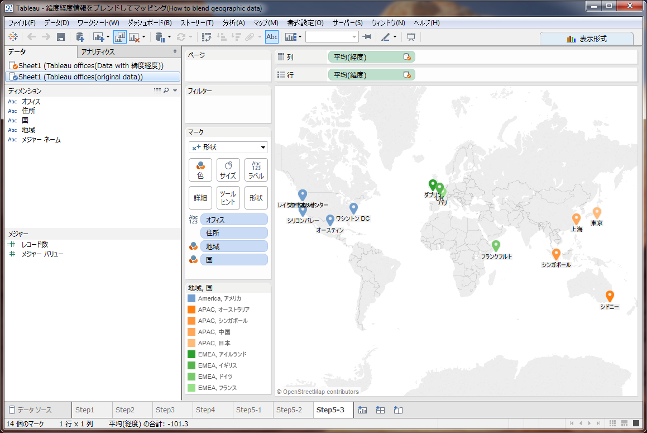Image resolution: width=647 pixels, height=433 pixels.
Task: Click the refresh run update icon
Action: (x=181, y=37)
